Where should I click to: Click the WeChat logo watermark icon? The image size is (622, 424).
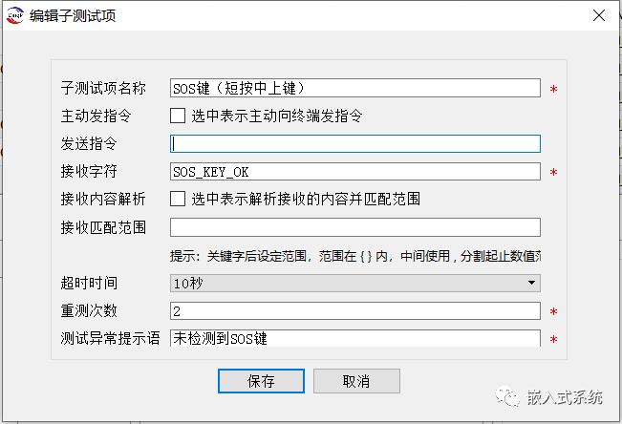507,396
